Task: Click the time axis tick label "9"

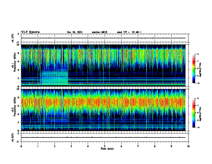Action: click(171, 146)
